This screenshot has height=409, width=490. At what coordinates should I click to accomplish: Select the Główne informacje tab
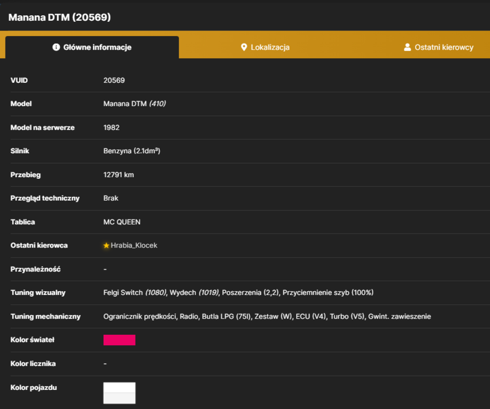(92, 47)
